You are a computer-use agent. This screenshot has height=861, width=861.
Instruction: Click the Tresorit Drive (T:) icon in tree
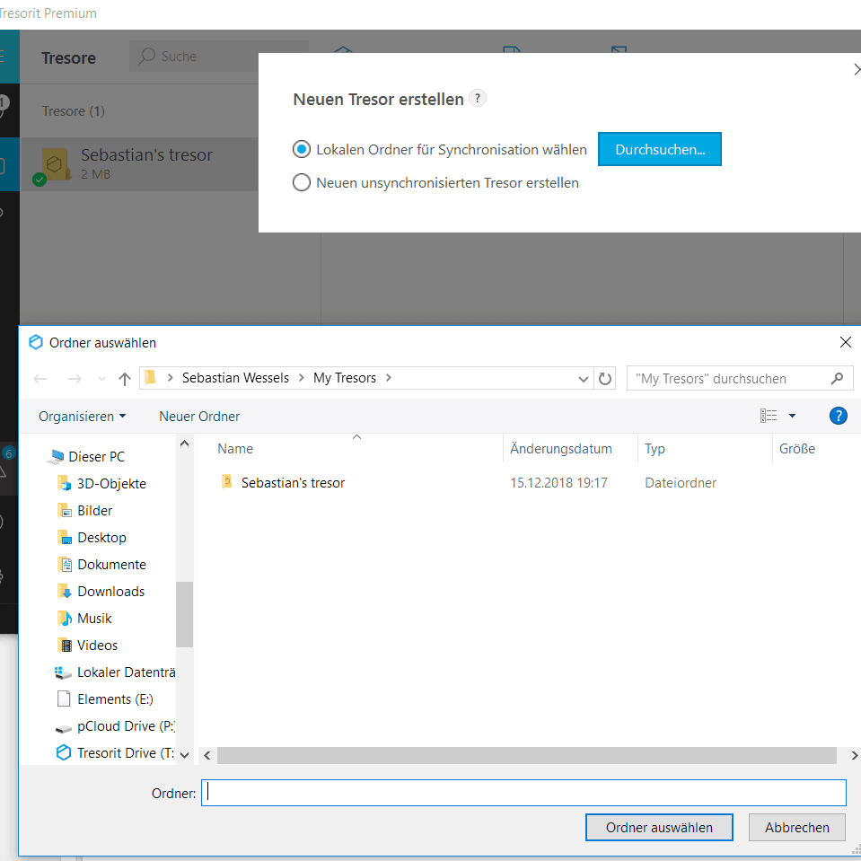point(63,752)
